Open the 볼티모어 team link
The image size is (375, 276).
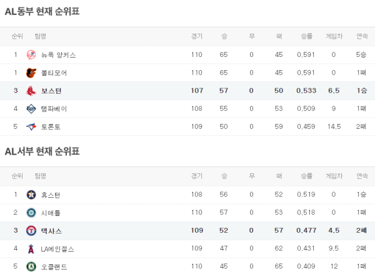54,73
